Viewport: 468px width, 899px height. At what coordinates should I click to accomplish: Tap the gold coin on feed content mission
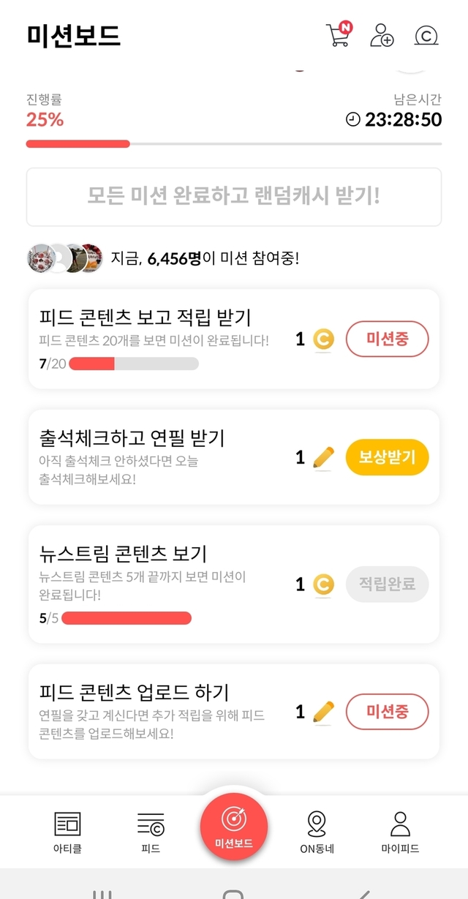click(x=323, y=339)
